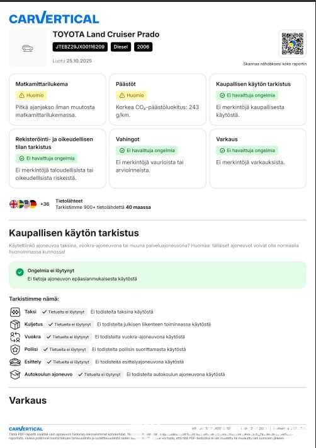
Task: Click the green checkmark in Ongelmia ei löytynyt
Action: 20,272
